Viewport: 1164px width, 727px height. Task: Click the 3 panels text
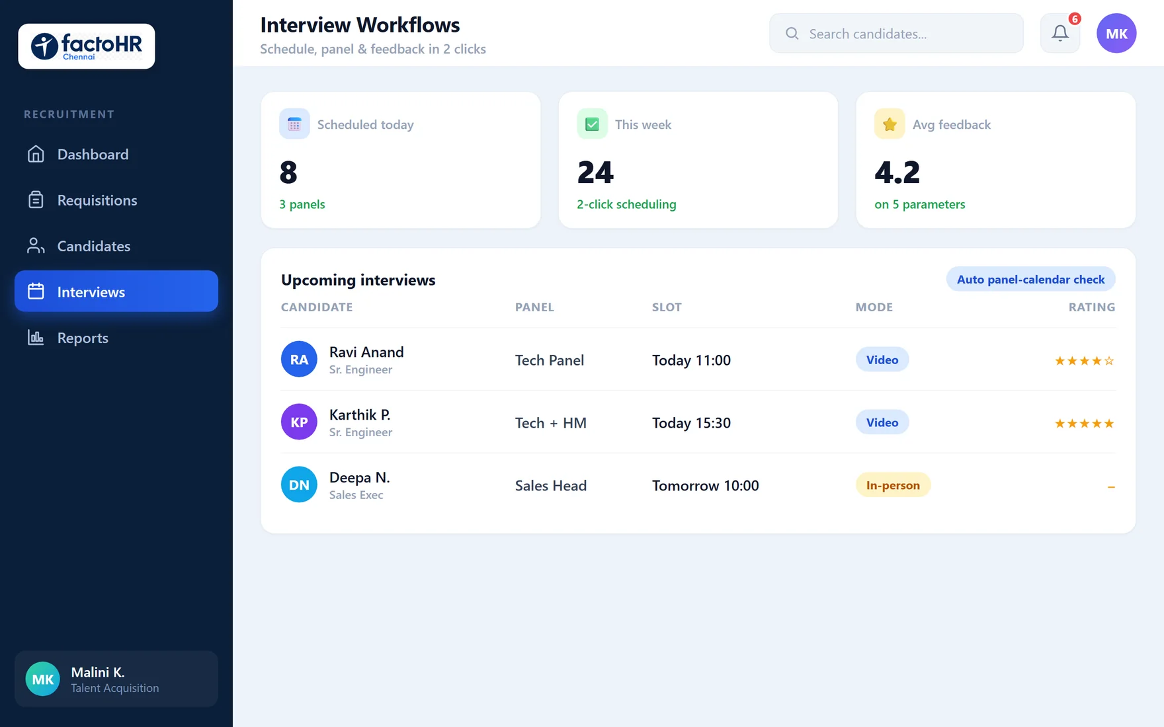(302, 204)
